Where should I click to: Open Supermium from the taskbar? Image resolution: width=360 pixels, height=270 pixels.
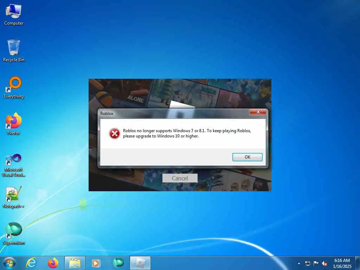118,263
